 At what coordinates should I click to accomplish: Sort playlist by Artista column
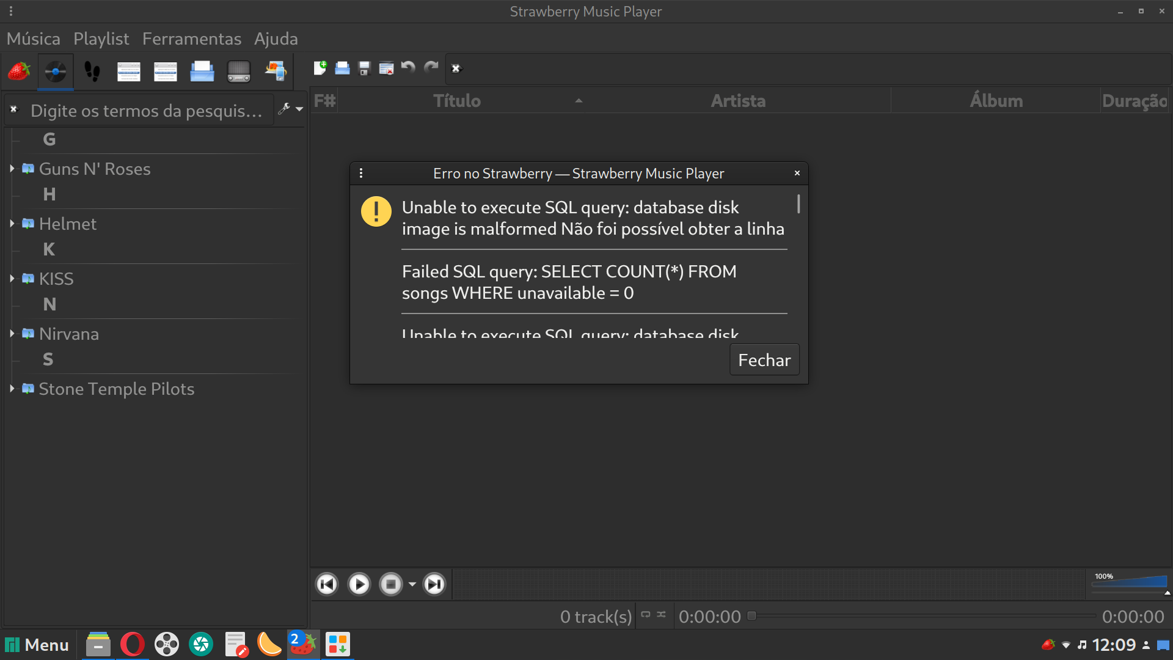(738, 101)
